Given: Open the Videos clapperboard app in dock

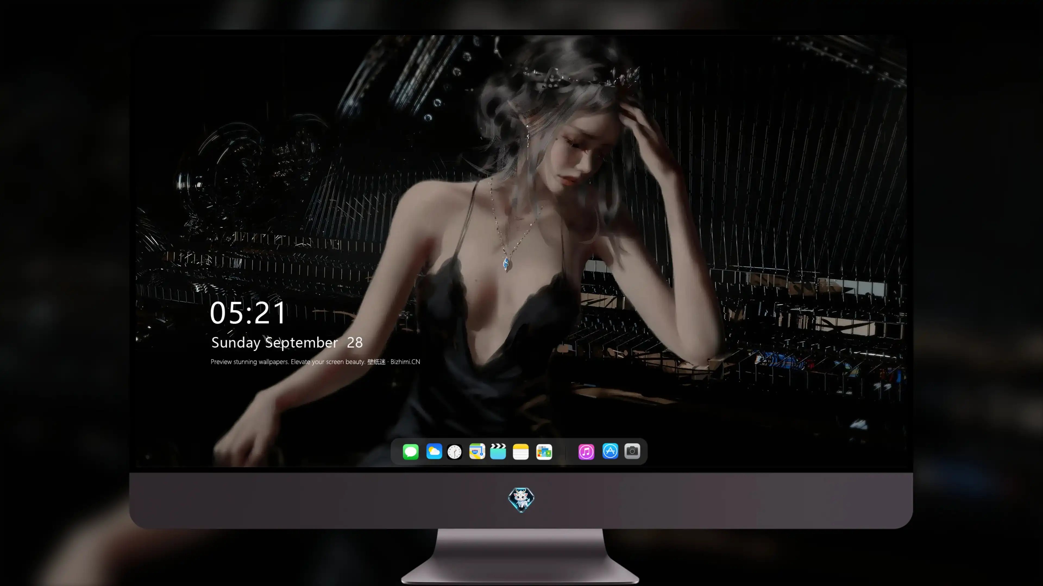Looking at the screenshot, I should pos(498,451).
